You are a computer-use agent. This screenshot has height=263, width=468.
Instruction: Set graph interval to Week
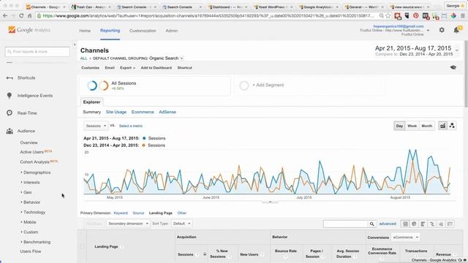pyautogui.click(x=412, y=126)
